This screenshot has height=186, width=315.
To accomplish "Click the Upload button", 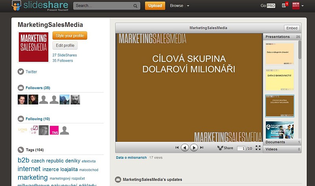I will coord(155,6).
